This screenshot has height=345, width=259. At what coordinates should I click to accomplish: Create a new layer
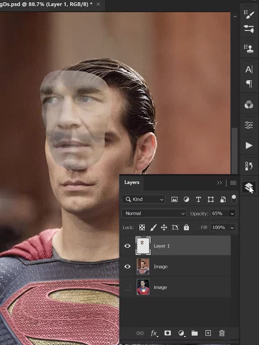pyautogui.click(x=208, y=333)
